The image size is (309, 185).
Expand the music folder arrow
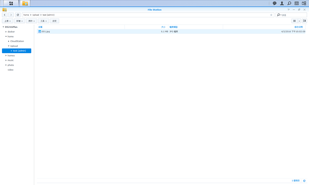pos(6,60)
